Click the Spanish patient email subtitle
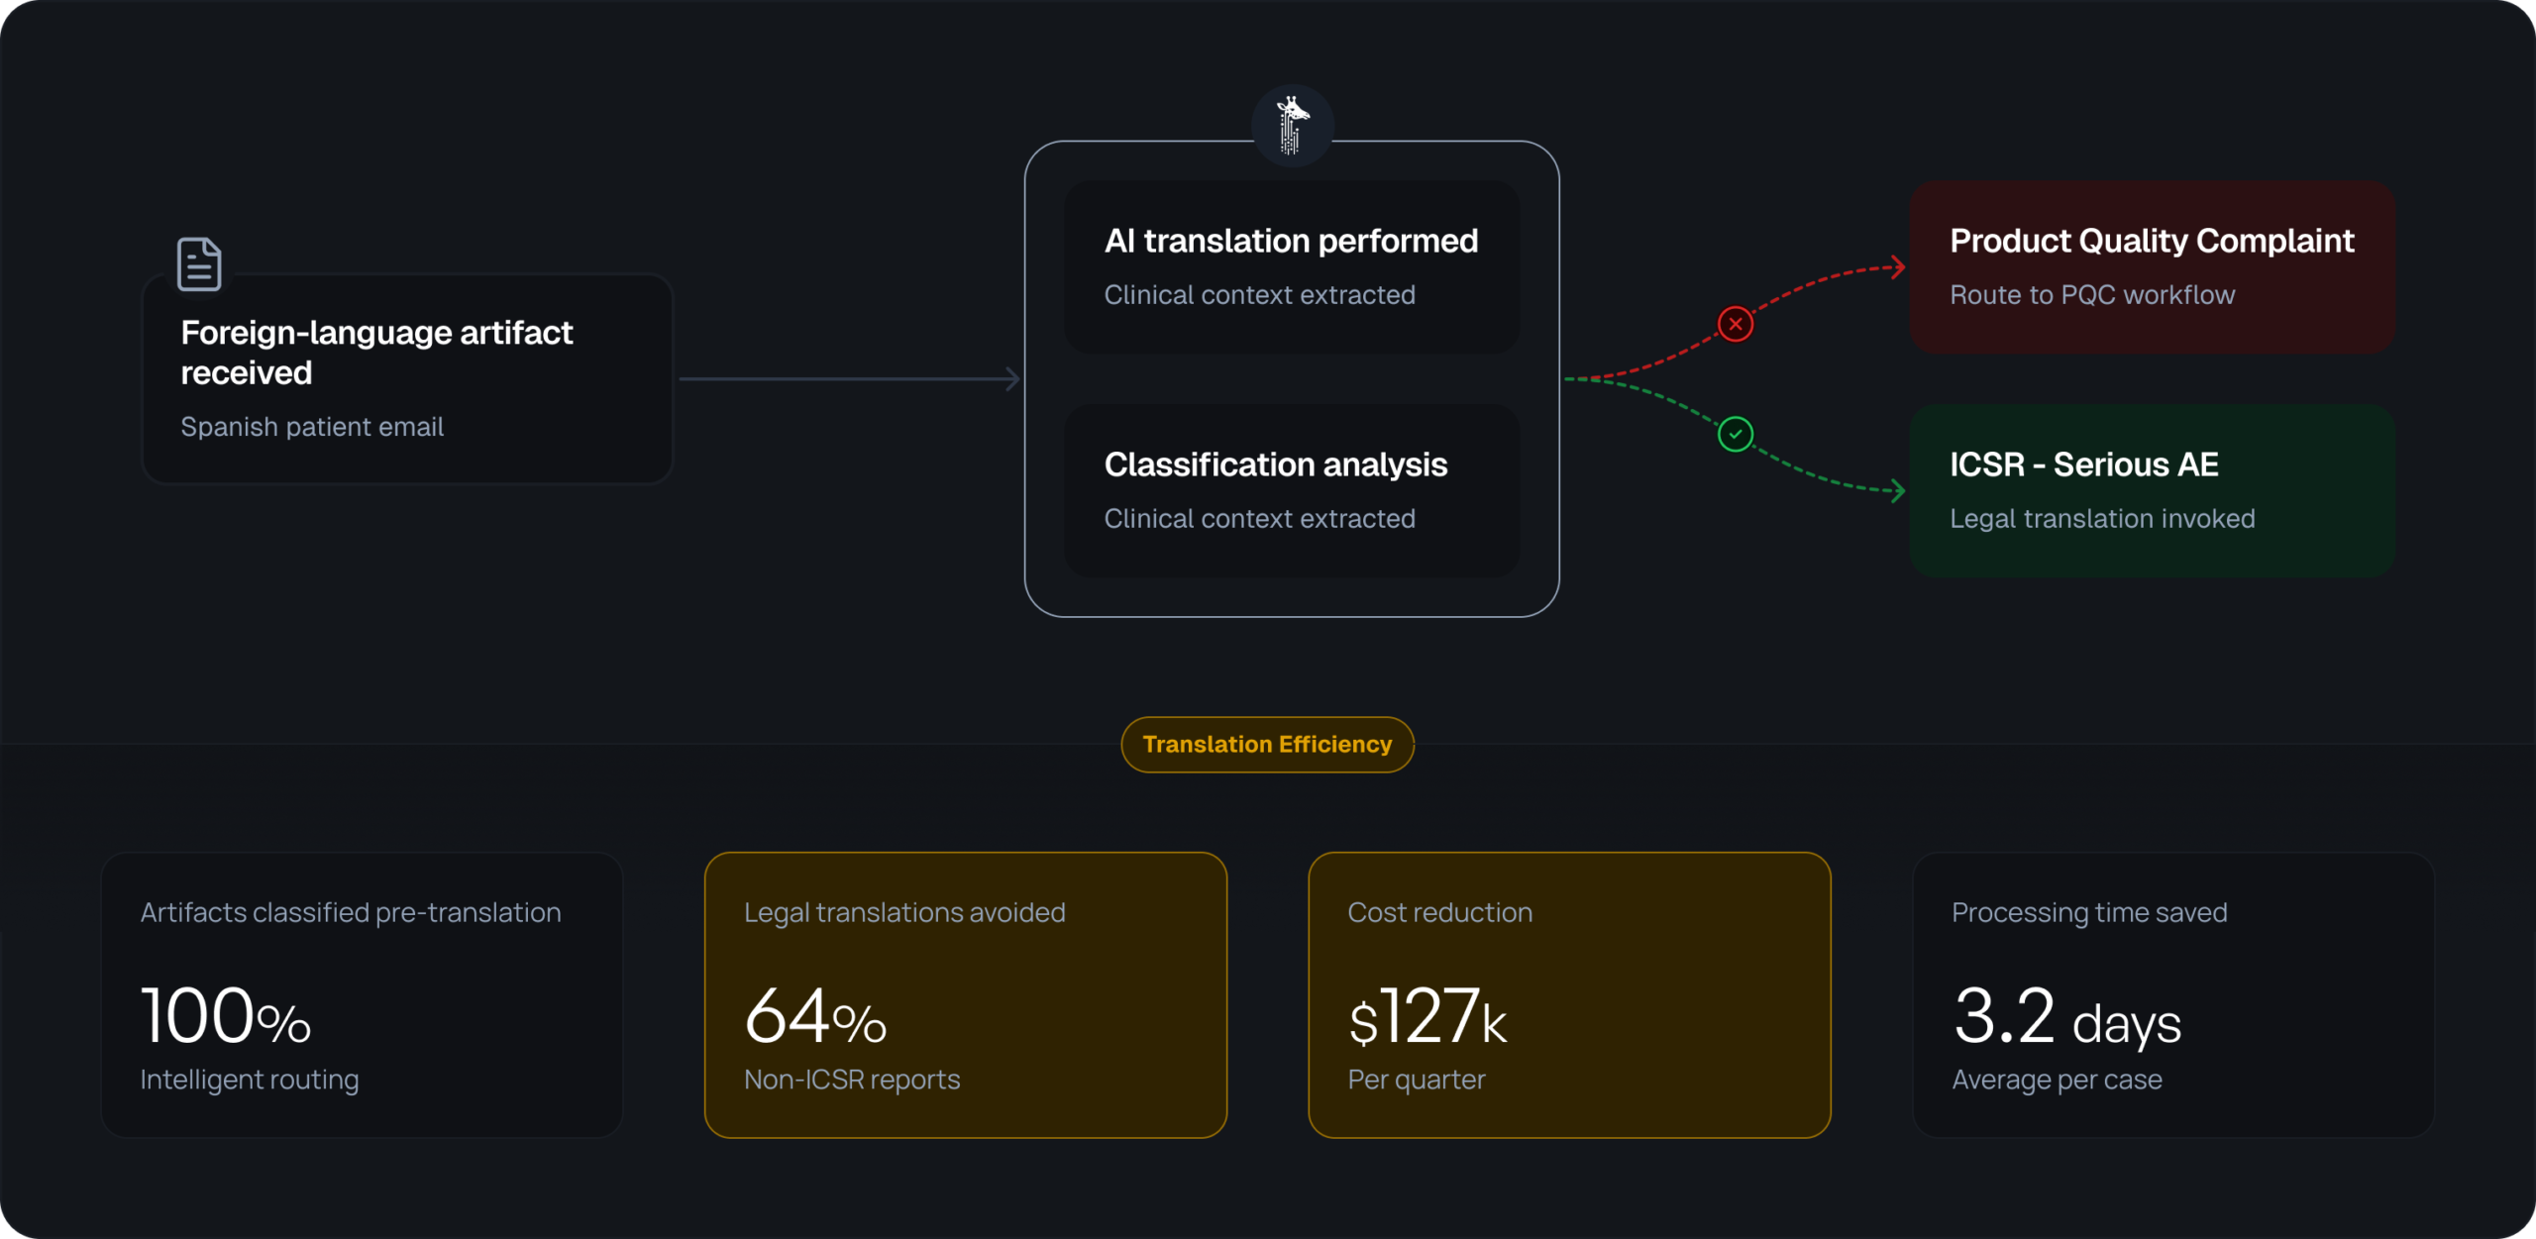Image resolution: width=2536 pixels, height=1239 pixels. pos(312,427)
